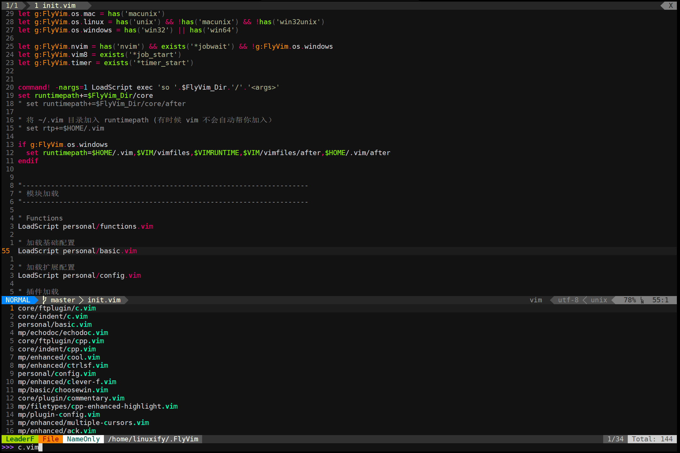Open personal/basic.vim result entry

[55, 324]
